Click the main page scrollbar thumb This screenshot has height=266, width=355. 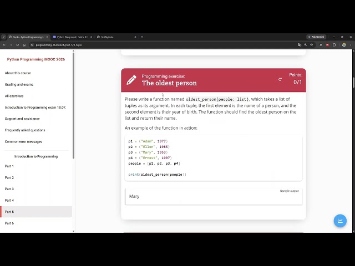[353, 83]
